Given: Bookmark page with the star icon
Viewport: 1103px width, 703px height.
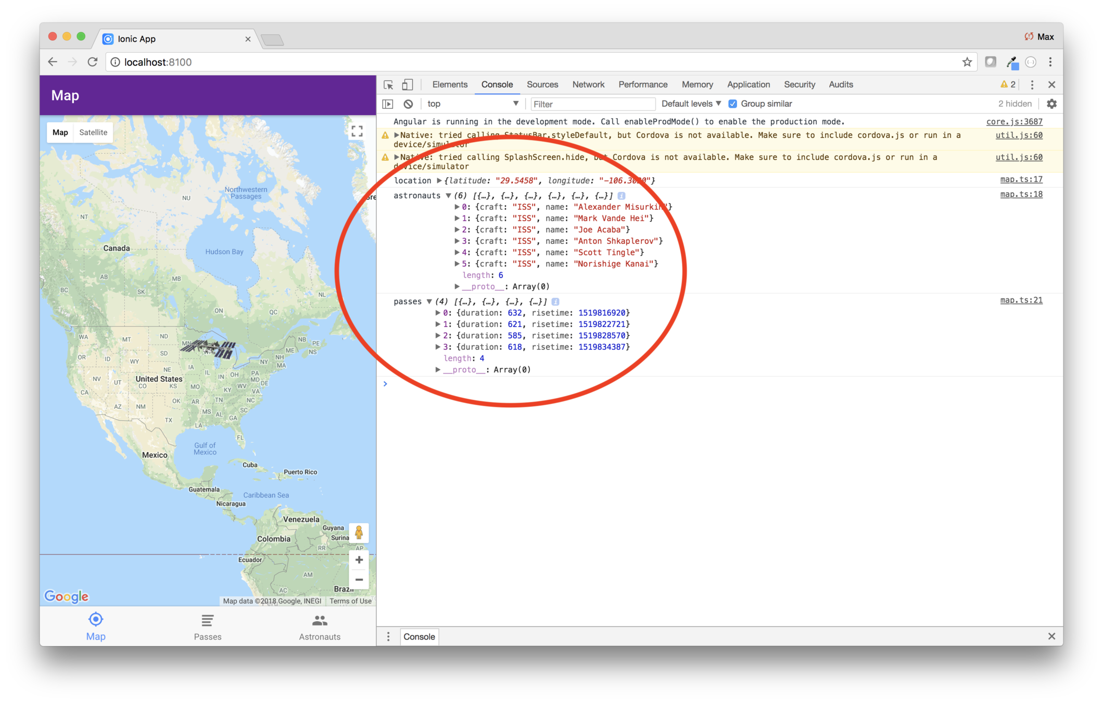Looking at the screenshot, I should 967,62.
